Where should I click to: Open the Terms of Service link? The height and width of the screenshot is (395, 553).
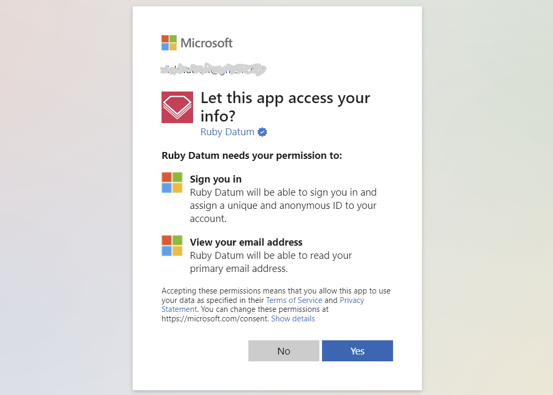point(294,300)
